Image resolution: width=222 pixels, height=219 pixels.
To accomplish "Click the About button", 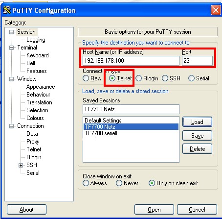I will pyautogui.click(x=26, y=210).
